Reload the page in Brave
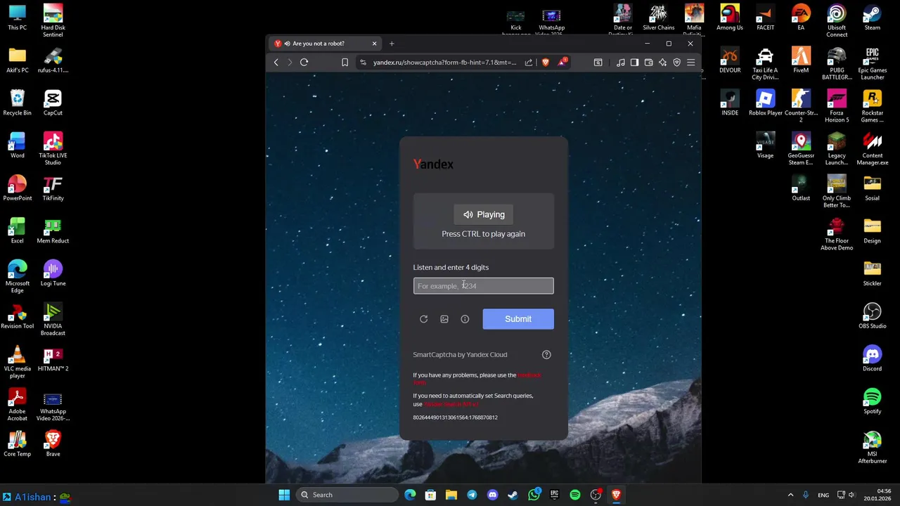 [x=304, y=63]
